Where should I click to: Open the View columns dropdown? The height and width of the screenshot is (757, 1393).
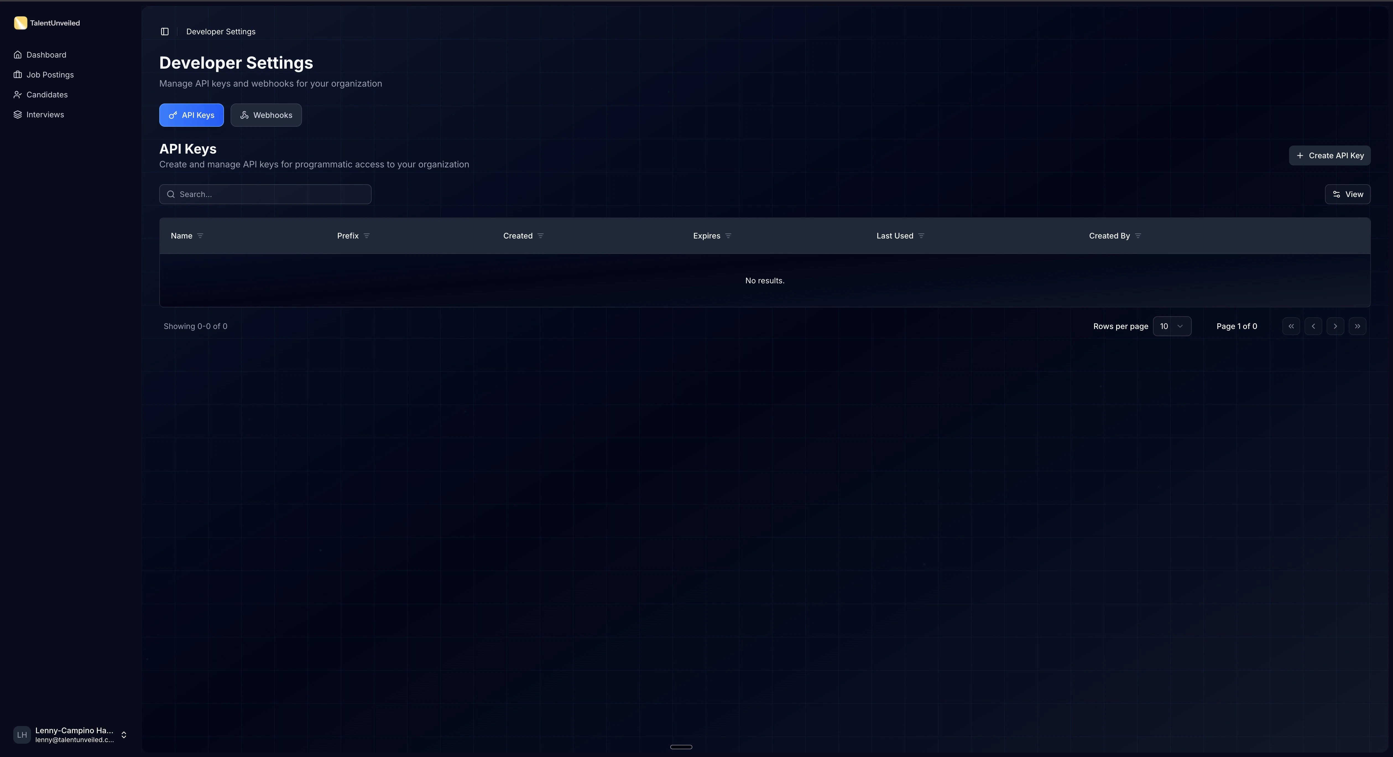(x=1348, y=194)
